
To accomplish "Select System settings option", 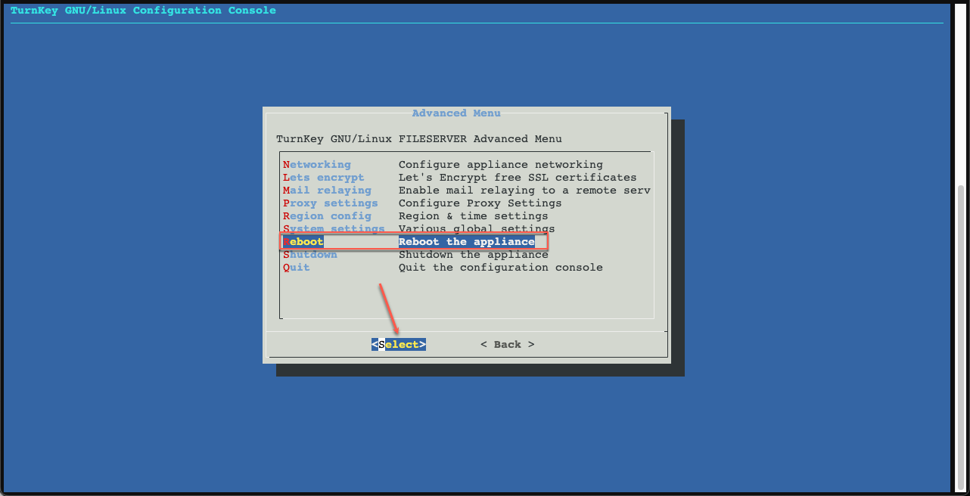I will tap(333, 228).
